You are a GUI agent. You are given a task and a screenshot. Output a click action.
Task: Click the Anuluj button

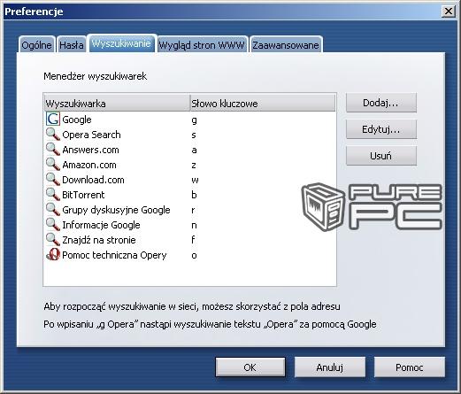click(330, 367)
